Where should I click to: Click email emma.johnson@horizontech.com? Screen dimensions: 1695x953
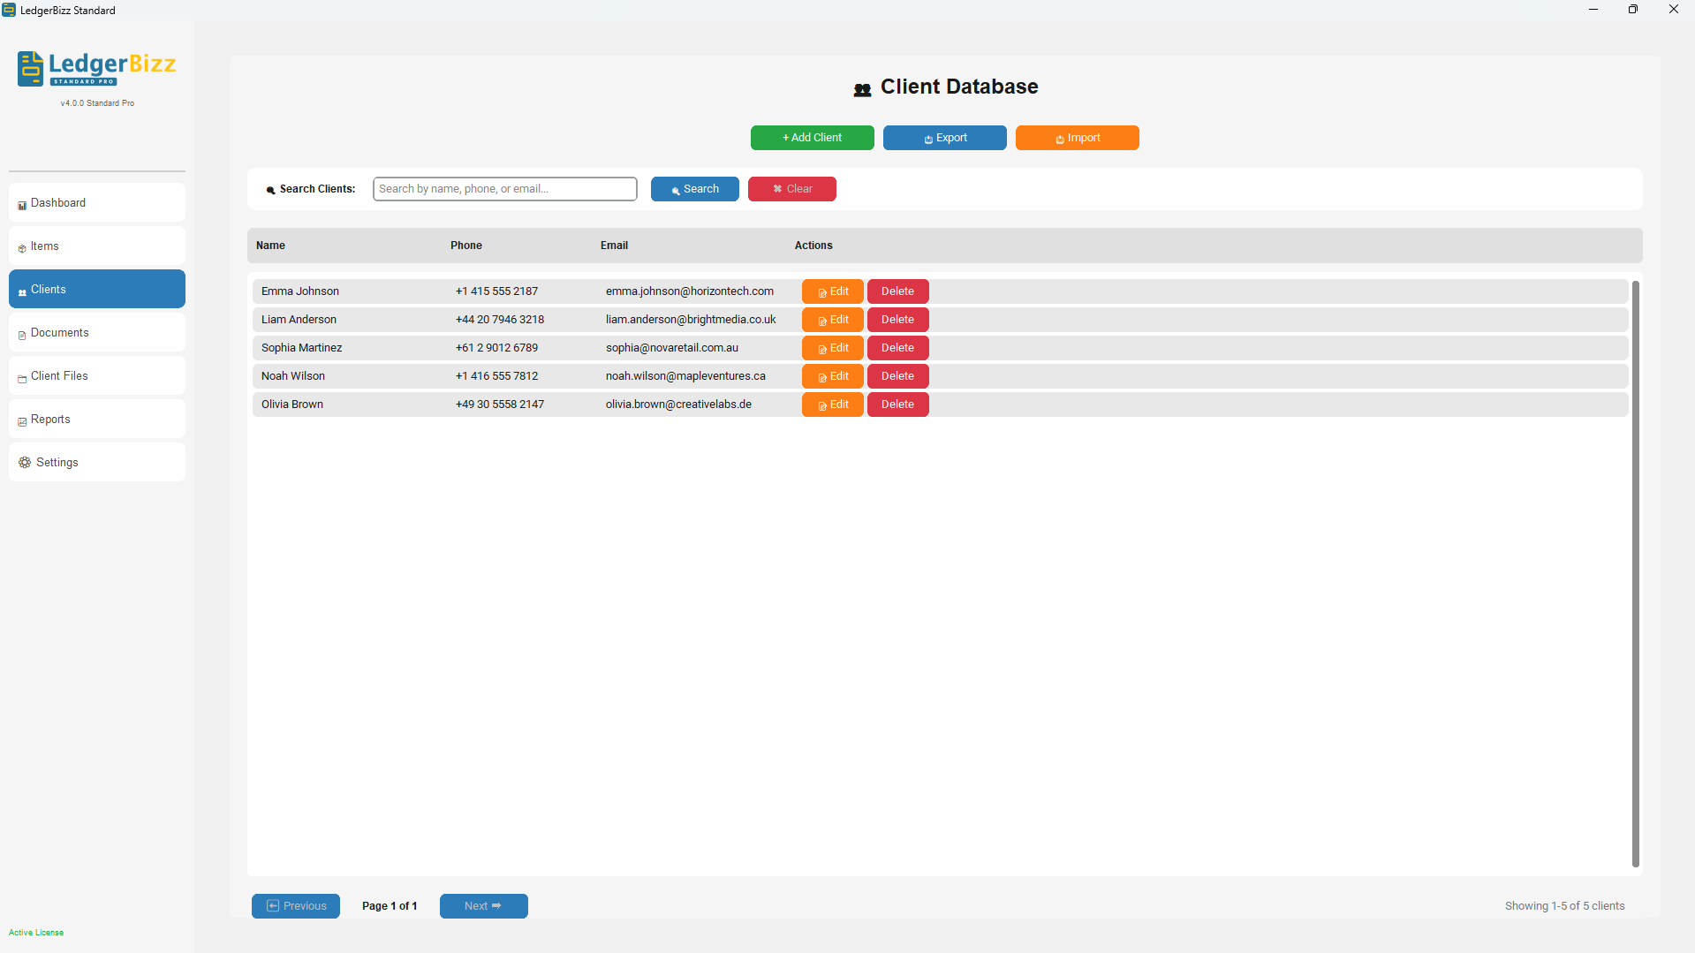point(689,291)
